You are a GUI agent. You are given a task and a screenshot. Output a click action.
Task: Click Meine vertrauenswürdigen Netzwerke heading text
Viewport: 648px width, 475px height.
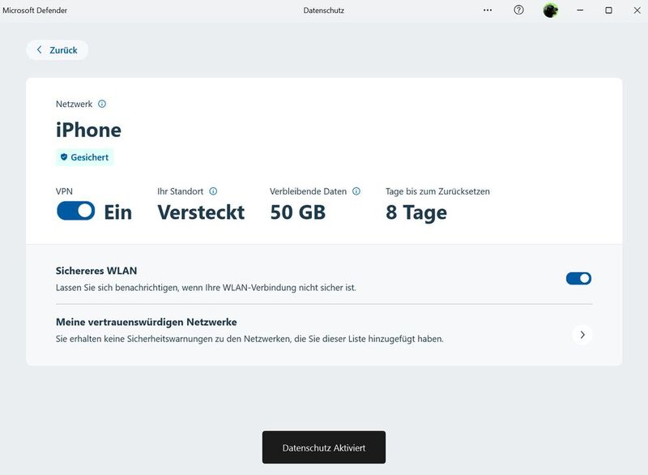[147, 322]
